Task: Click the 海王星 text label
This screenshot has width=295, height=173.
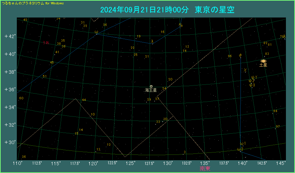Action: [x=151, y=90]
